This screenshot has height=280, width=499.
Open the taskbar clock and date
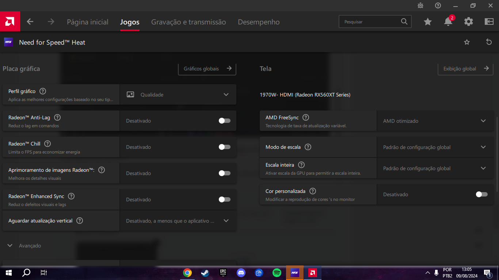click(x=466, y=273)
